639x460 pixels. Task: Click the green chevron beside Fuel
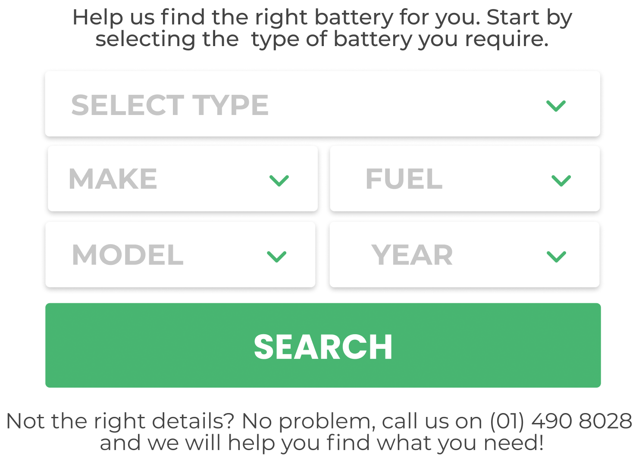click(x=561, y=180)
